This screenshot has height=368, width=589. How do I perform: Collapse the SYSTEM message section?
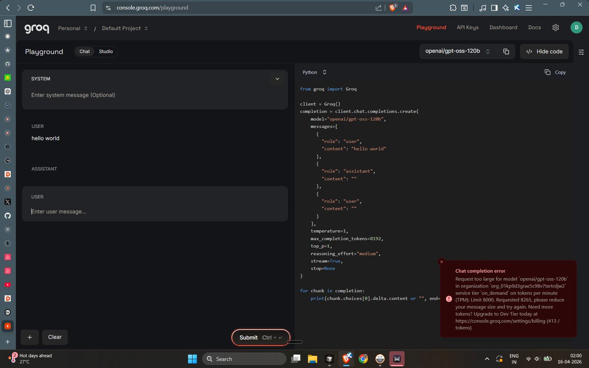[x=277, y=79]
